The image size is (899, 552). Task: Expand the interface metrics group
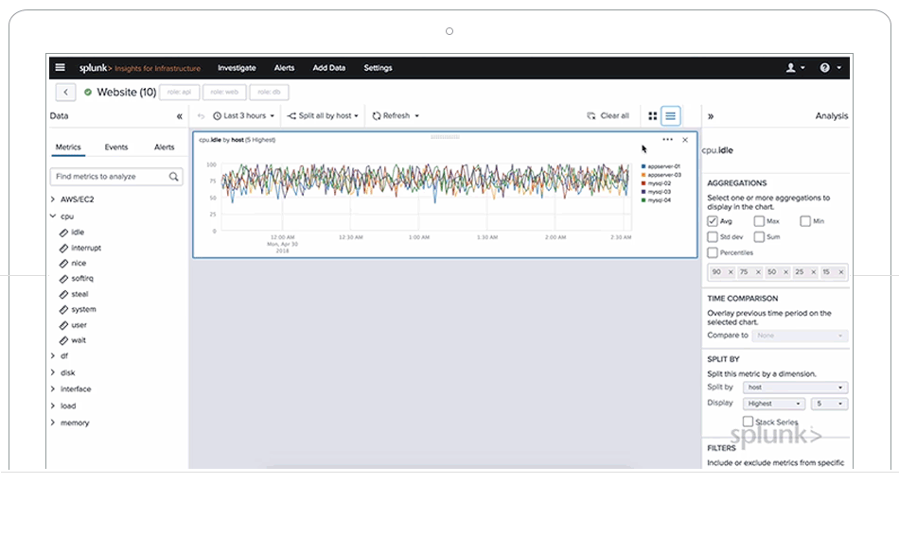click(53, 388)
